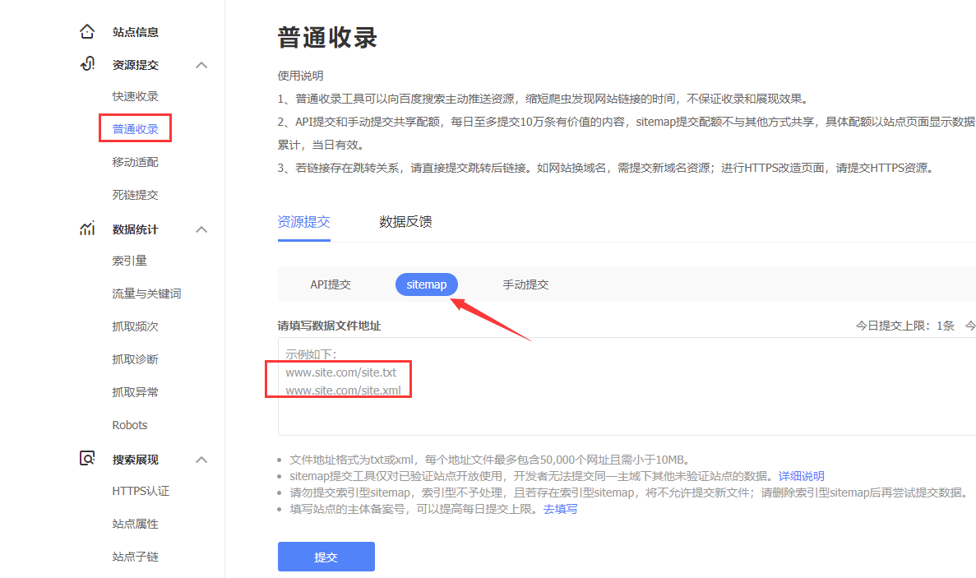Image resolution: width=976 pixels, height=578 pixels.
Task: Open HTTPS认证 in the sidebar
Action: [141, 491]
